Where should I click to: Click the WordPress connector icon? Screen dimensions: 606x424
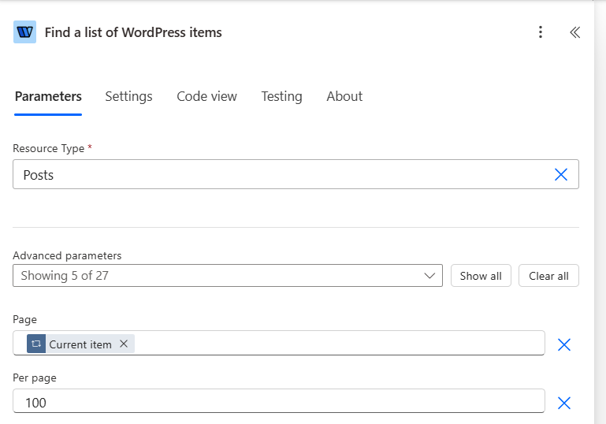click(x=24, y=32)
